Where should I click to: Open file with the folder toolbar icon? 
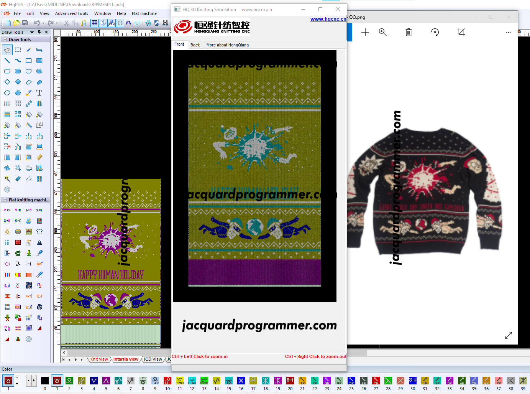[x=16, y=23]
